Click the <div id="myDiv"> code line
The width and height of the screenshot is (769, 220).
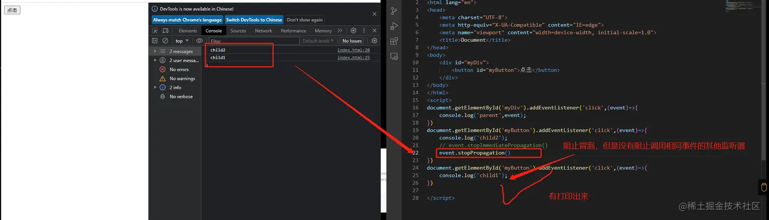click(464, 62)
